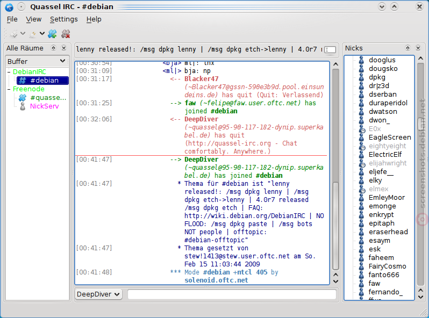The image size is (429, 318).
Task: Select nick fanto666 in the list
Action: tap(384, 275)
